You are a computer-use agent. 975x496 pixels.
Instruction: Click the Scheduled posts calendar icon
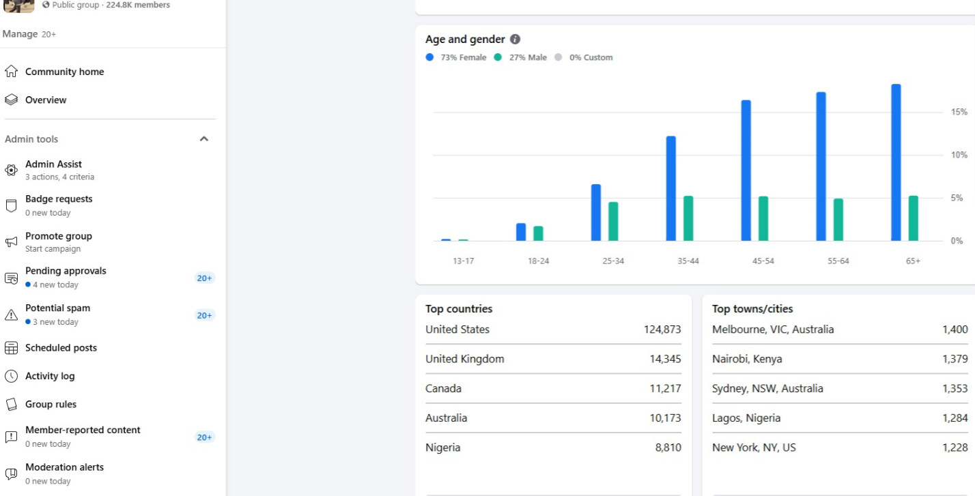coord(11,348)
